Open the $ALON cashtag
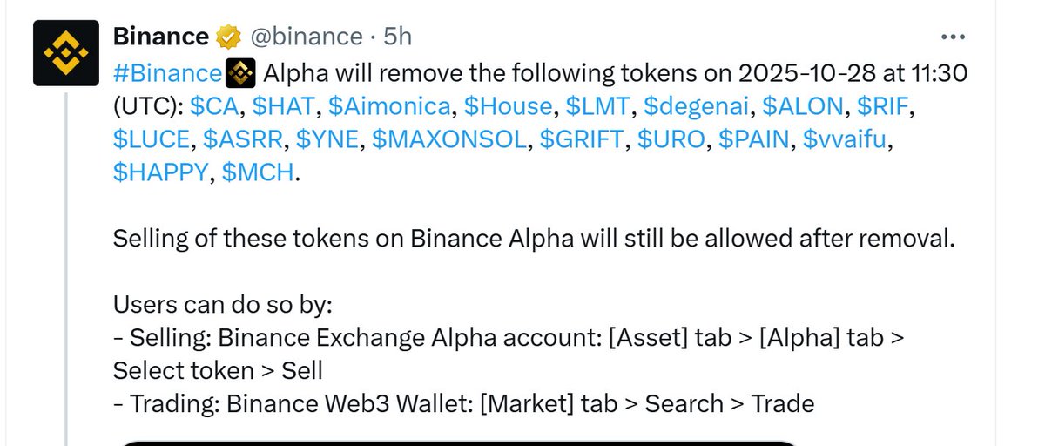 802,106
